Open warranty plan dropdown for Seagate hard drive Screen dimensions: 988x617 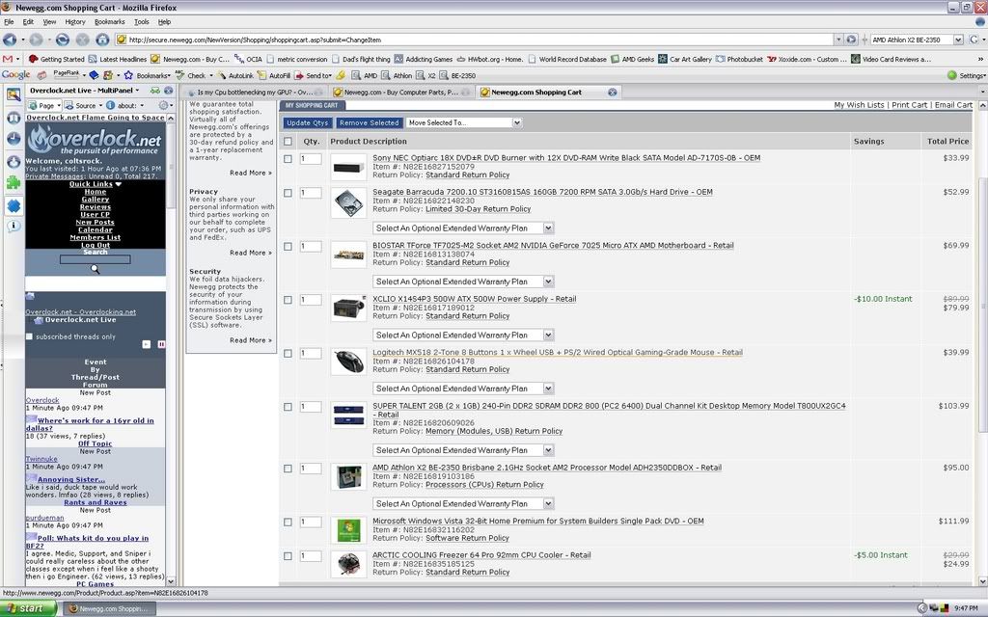tap(463, 228)
